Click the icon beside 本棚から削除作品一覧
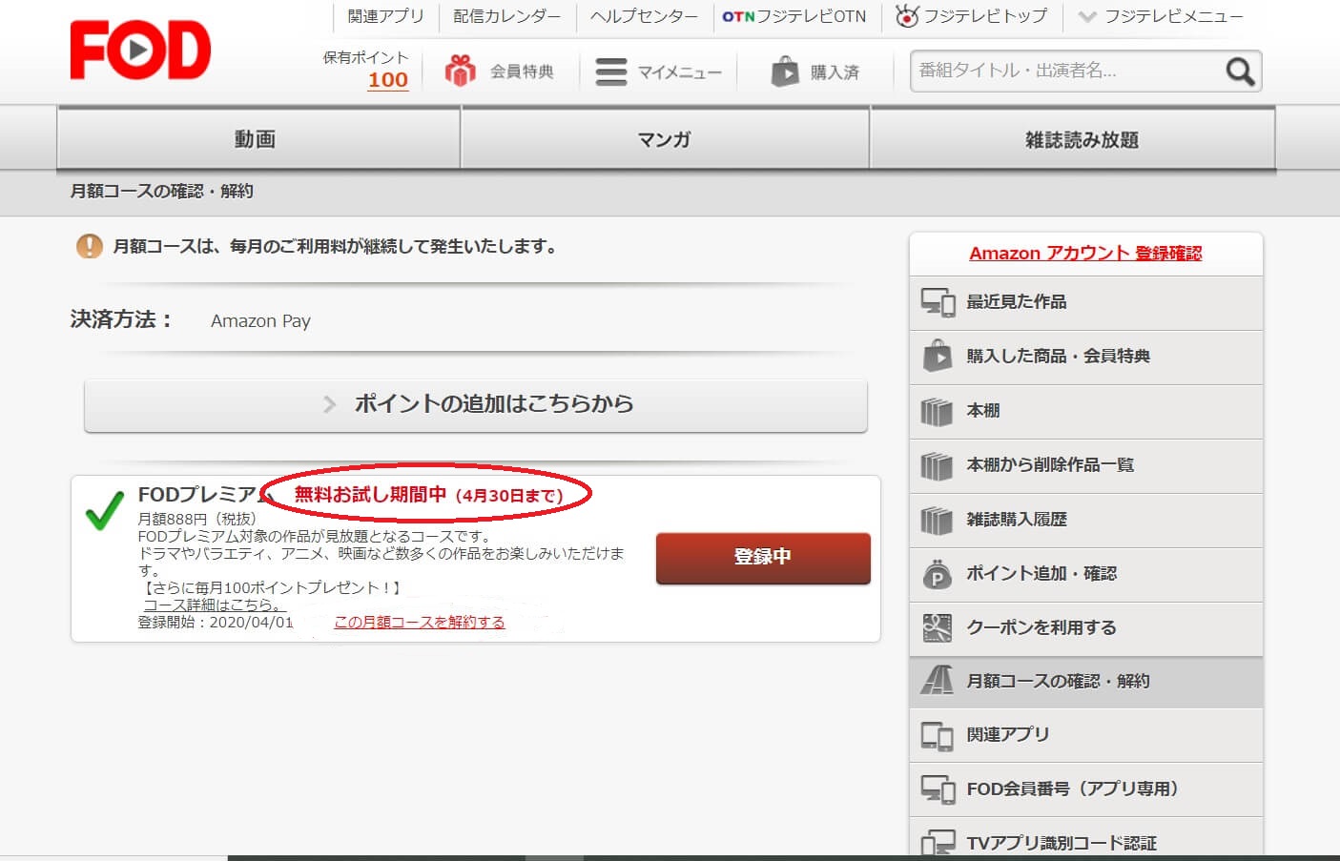The height and width of the screenshot is (861, 1340). (937, 465)
